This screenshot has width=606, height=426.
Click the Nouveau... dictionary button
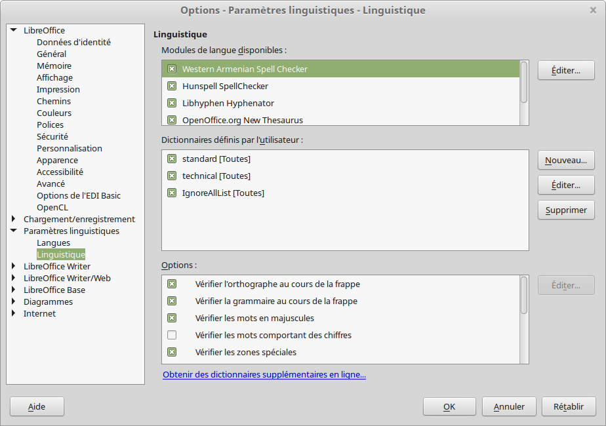coord(566,161)
